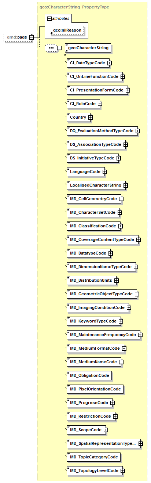
Task: Expand MD_KeywordTypeCode plus box
Action: click(121, 321)
